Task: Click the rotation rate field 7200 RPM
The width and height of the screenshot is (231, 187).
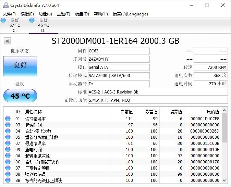Action: (x=211, y=67)
